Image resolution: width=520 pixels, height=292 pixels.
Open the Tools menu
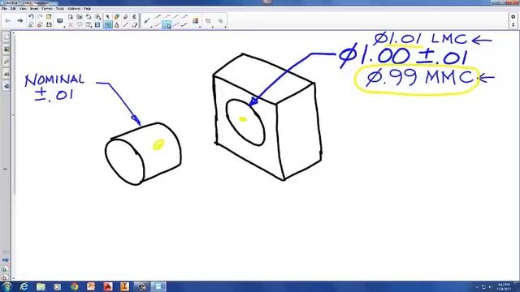point(60,9)
